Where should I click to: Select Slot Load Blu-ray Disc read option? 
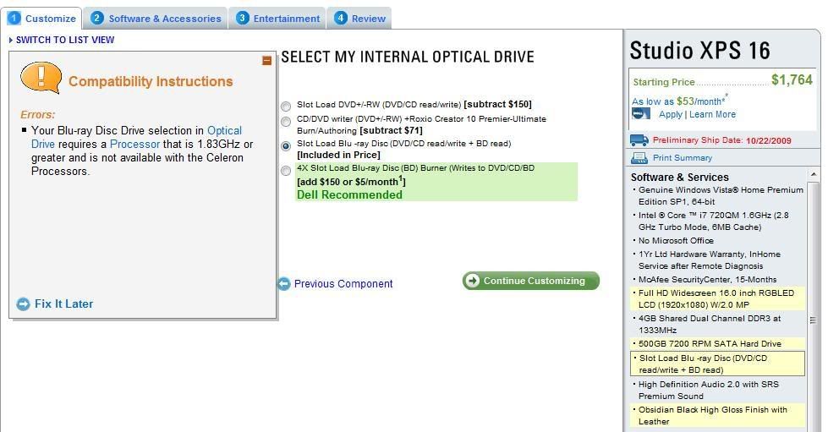[286, 145]
